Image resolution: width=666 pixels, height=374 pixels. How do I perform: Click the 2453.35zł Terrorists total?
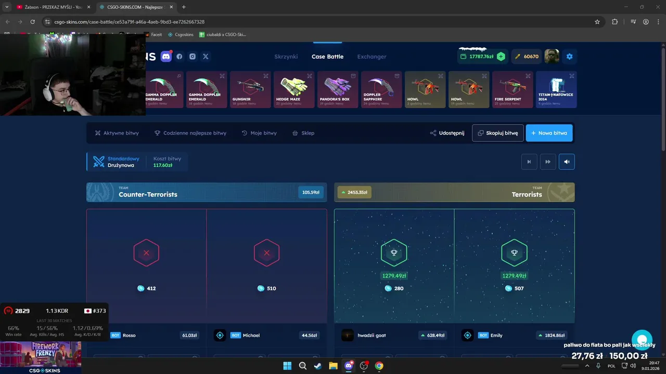point(354,192)
